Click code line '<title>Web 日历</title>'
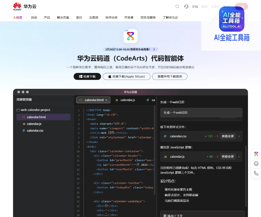 (x=108, y=133)
